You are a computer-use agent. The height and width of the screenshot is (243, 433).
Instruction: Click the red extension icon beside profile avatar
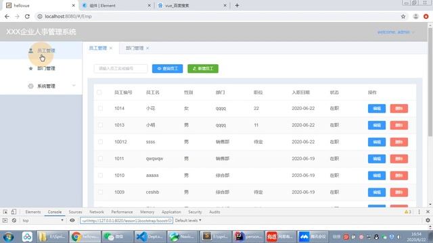click(426, 16)
